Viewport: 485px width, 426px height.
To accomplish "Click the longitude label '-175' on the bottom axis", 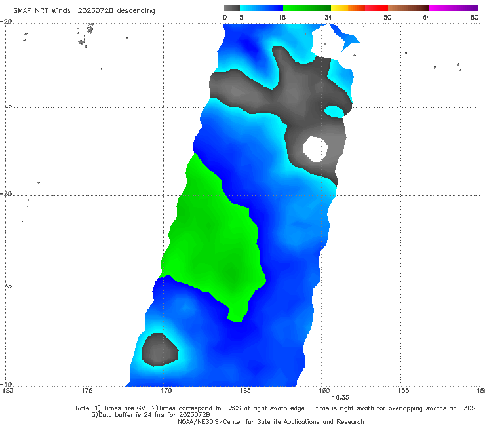I will (x=85, y=391).
